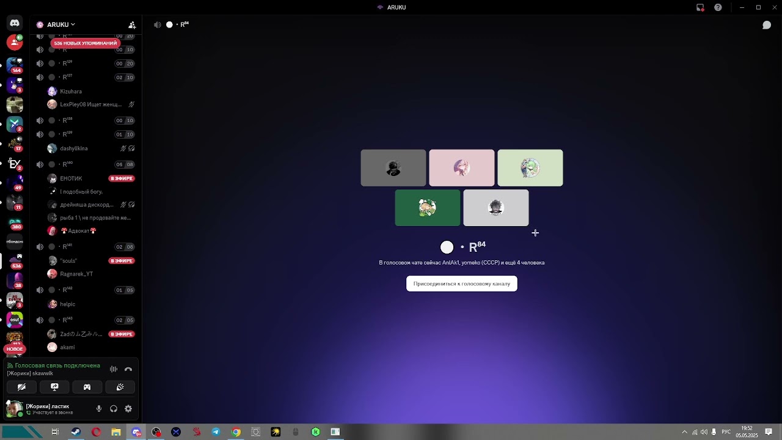Image resolution: width=782 pixels, height=440 pixels.
Task: Join the R140 voice channel
Action: (86, 164)
